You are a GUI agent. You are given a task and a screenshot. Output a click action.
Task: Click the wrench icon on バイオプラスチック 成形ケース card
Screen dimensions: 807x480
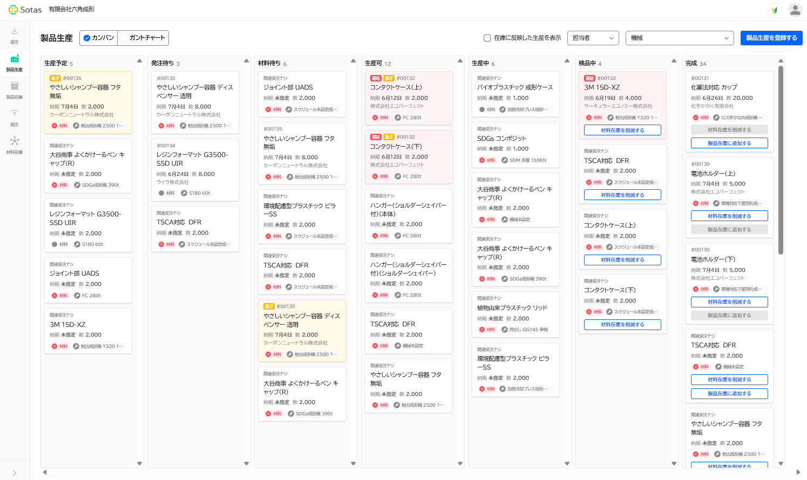pos(502,109)
